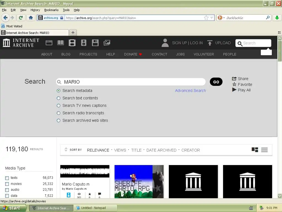Click the upload arrow icon
The width and height of the screenshot is (282, 212).
pyautogui.click(x=210, y=43)
